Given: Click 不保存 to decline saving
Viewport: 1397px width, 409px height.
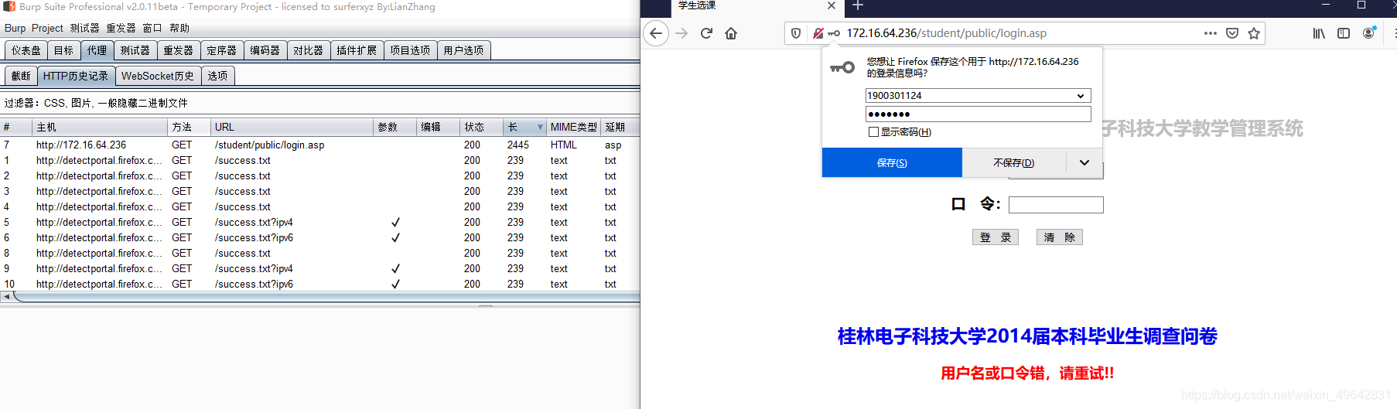Looking at the screenshot, I should (x=1013, y=162).
